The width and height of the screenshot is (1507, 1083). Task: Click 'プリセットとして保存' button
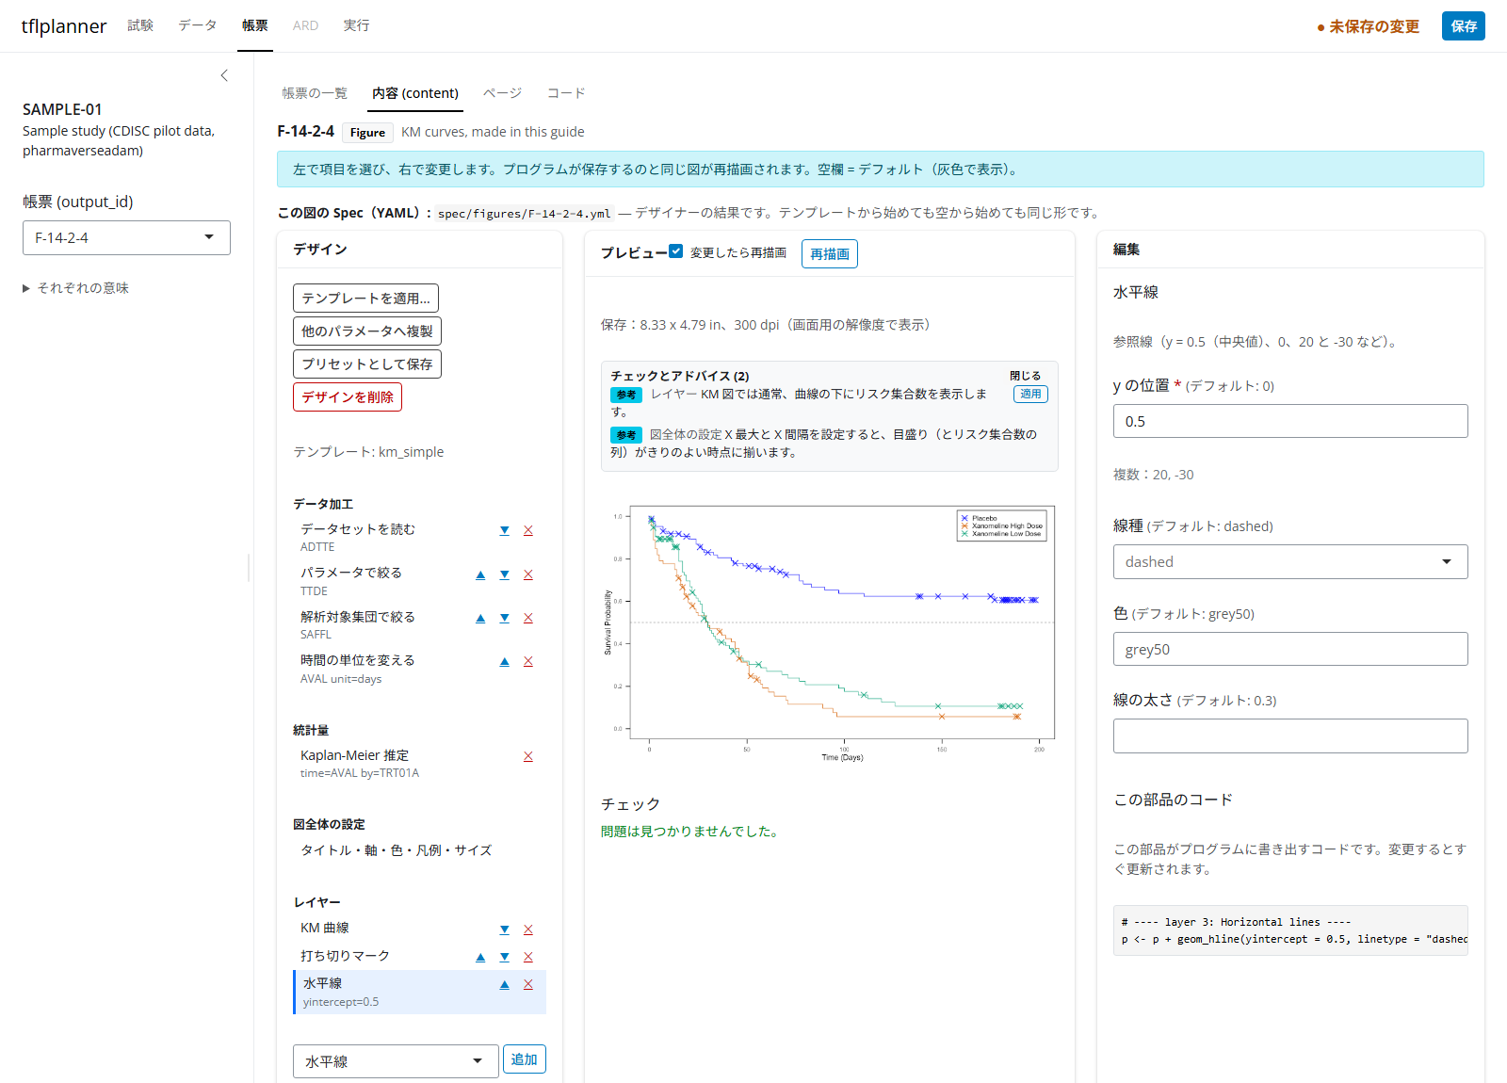coord(367,364)
